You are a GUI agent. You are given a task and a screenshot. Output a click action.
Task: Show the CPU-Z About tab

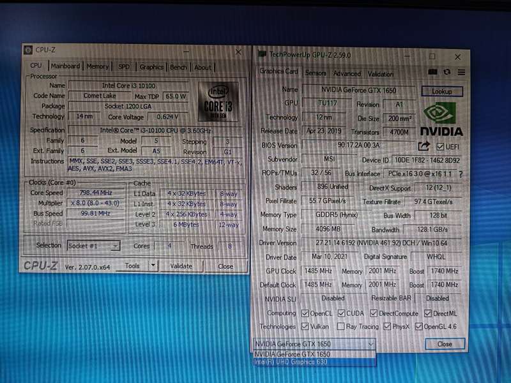[x=202, y=68]
